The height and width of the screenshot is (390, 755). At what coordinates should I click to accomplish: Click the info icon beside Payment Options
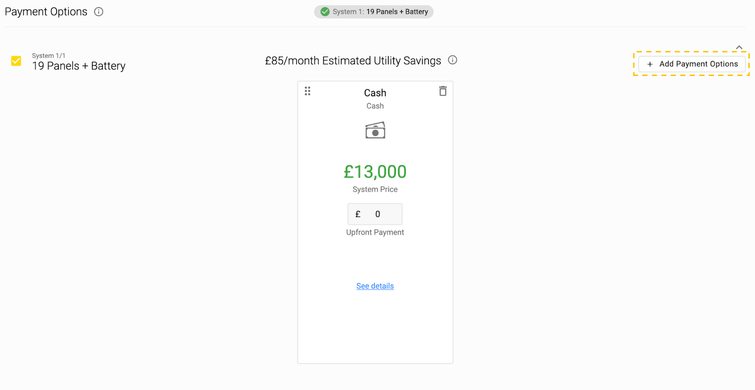coord(99,12)
